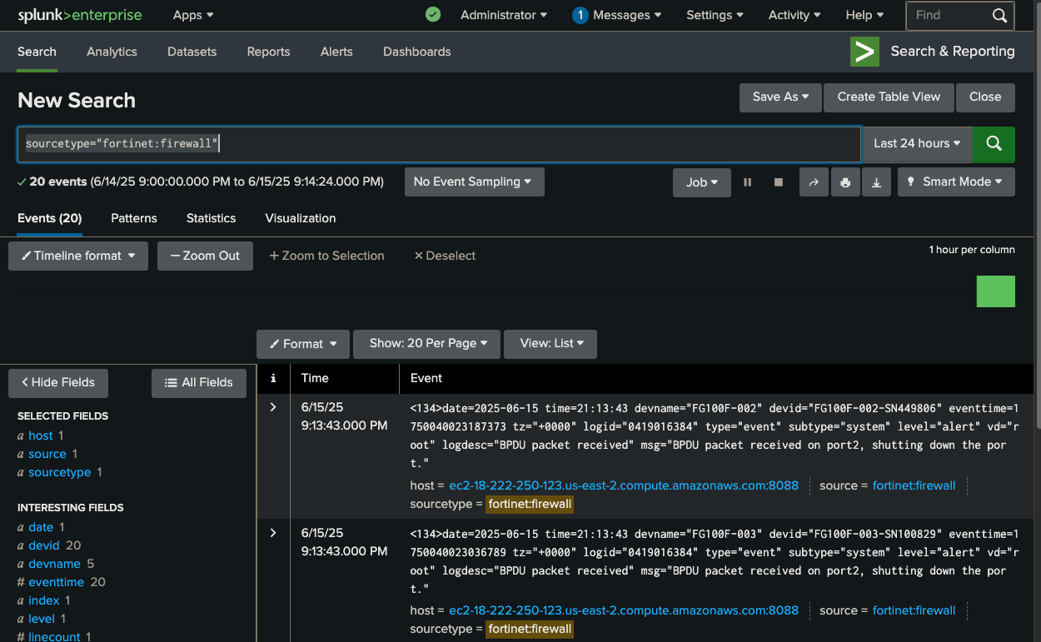Go to the Alerts nav item

pos(336,52)
